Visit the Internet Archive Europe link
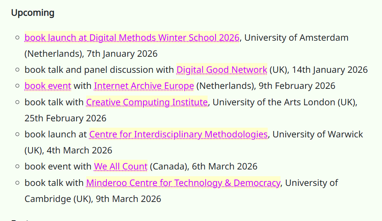382x221 pixels. pos(144,86)
